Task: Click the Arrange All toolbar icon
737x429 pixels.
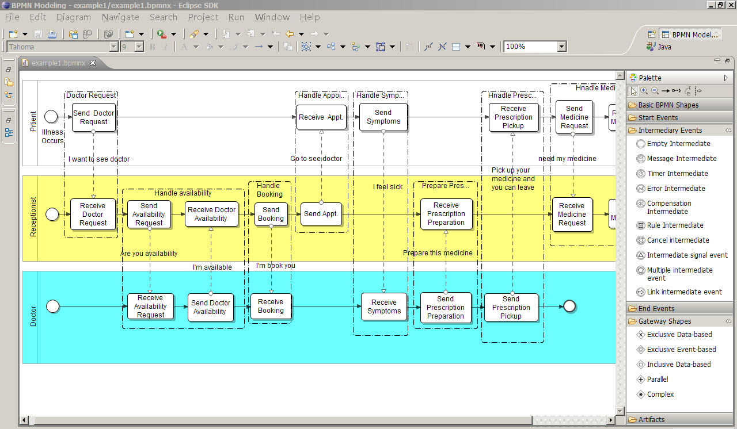Action: 331,47
